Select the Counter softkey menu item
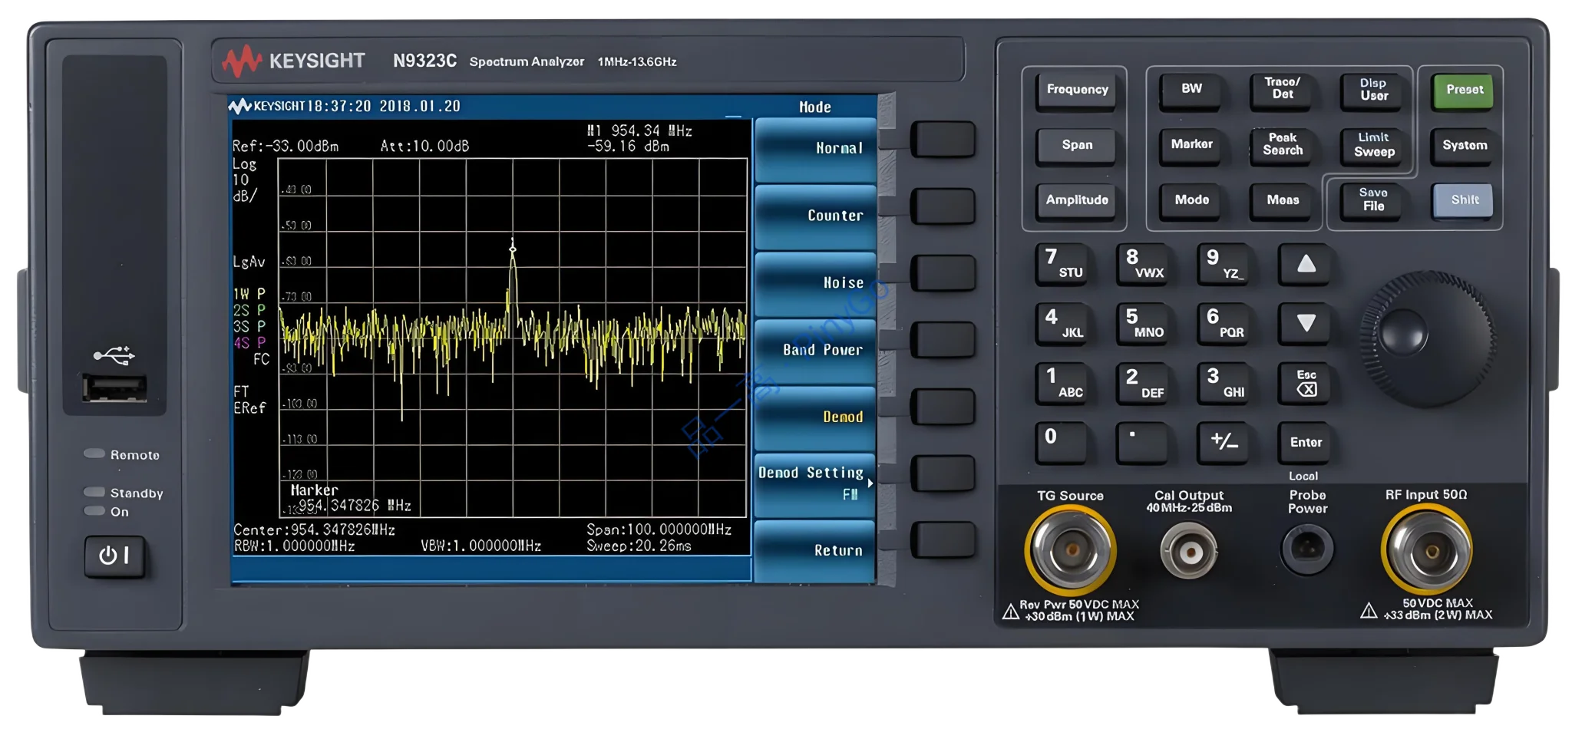 click(x=815, y=216)
